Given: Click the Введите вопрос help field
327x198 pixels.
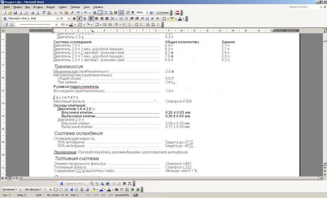Looking at the screenshot, I should pyautogui.click(x=304, y=7).
